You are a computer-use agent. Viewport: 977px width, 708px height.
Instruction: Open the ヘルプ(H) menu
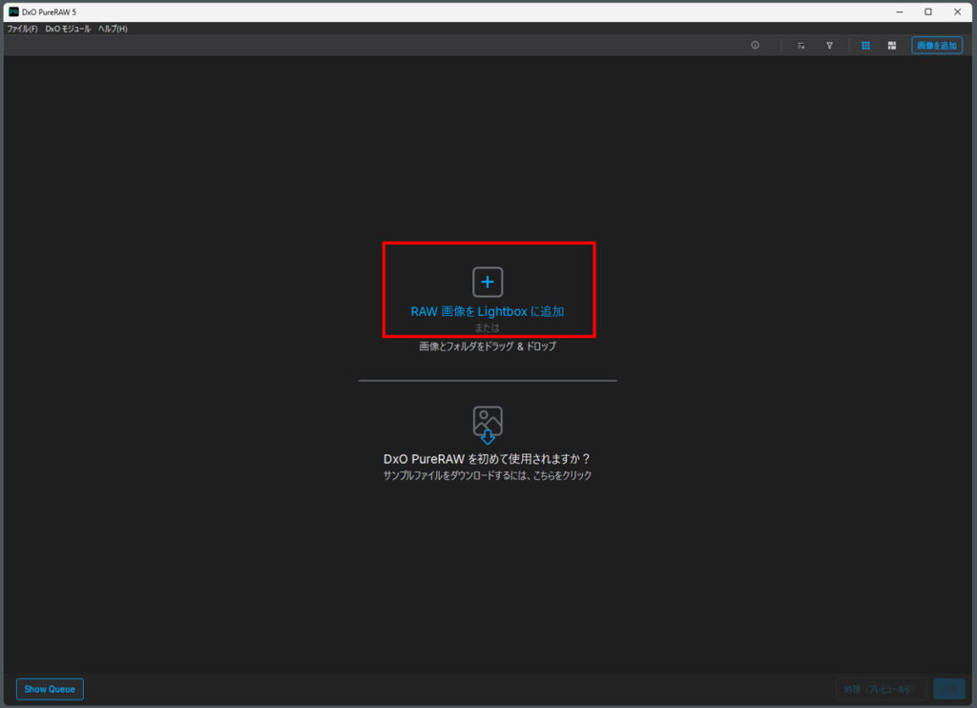pyautogui.click(x=113, y=29)
